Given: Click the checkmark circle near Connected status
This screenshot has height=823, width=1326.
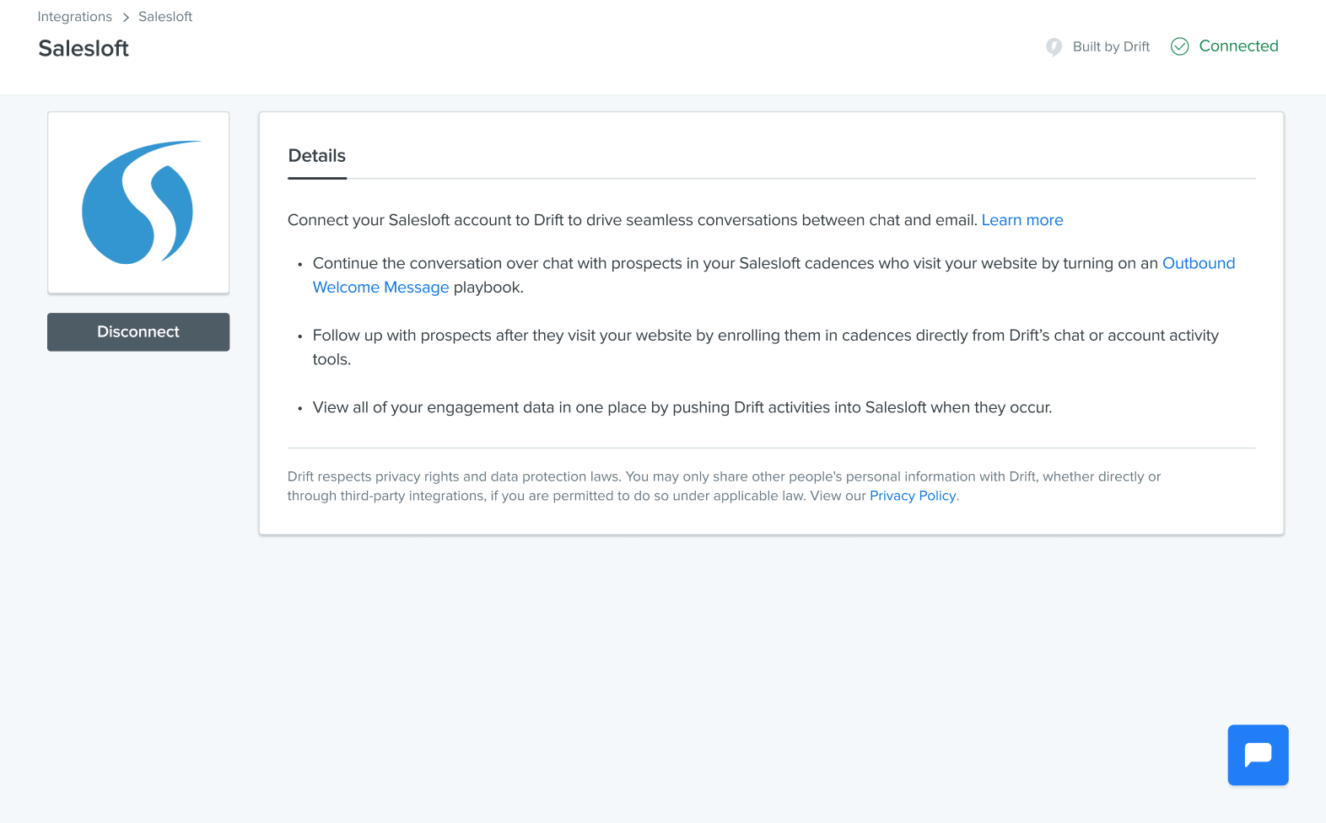Looking at the screenshot, I should (1179, 46).
